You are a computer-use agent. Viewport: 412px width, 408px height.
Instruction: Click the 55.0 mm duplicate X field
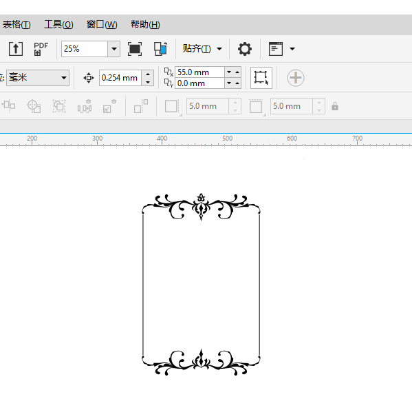tap(199, 72)
